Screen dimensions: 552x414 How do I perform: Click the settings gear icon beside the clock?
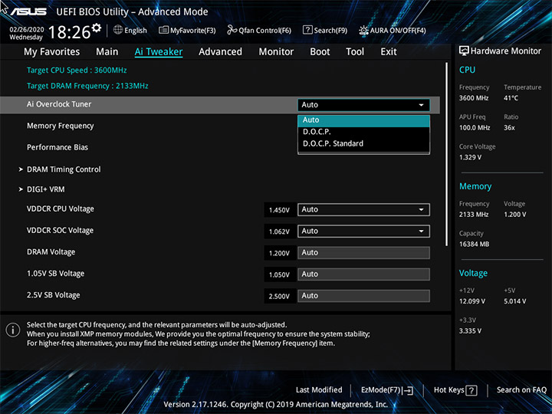coord(96,28)
